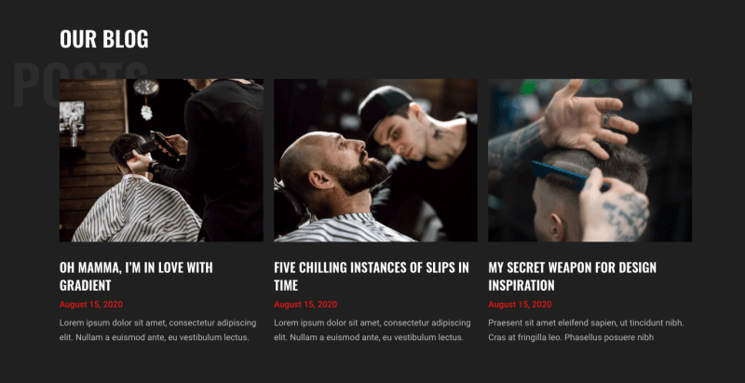Click the striped cape in first photo
Viewport: 745px width, 383px height.
point(137,209)
